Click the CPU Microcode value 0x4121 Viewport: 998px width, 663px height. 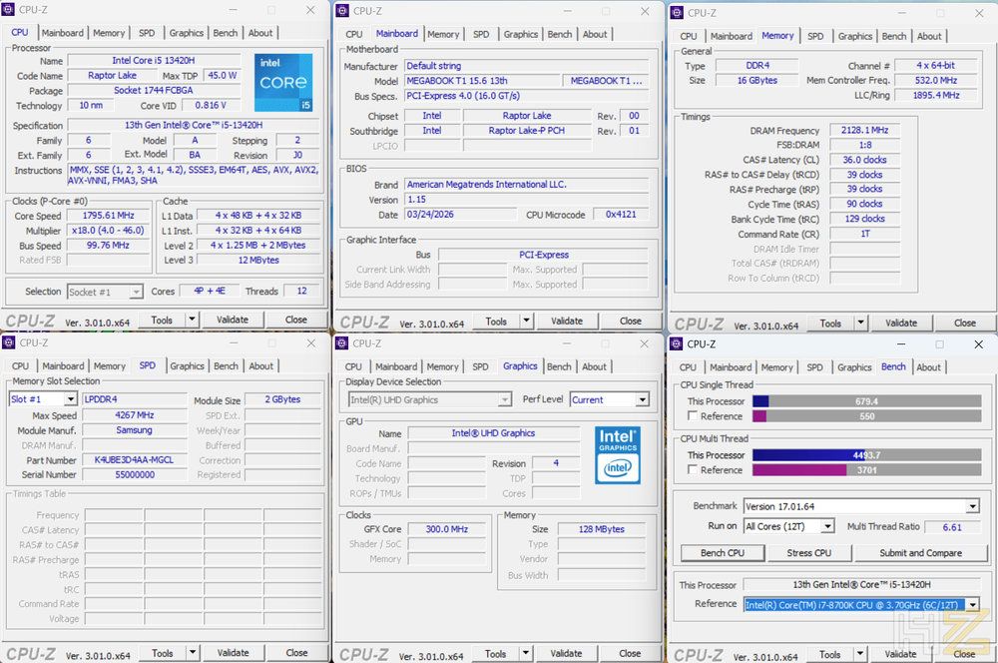click(x=621, y=215)
